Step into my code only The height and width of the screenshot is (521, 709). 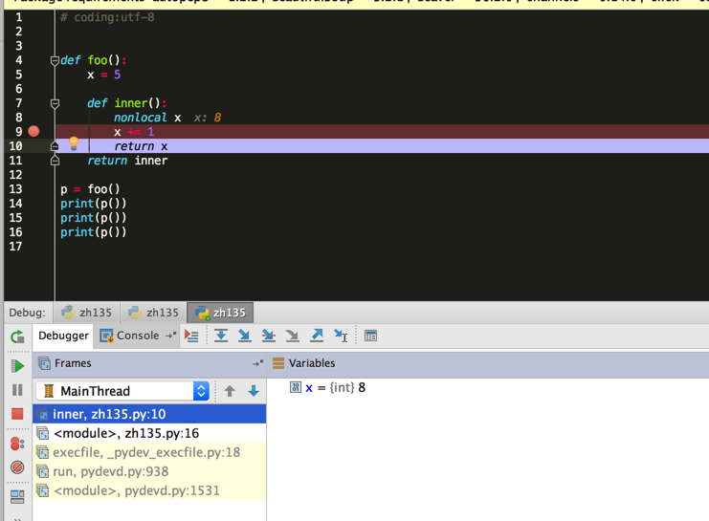coord(269,336)
